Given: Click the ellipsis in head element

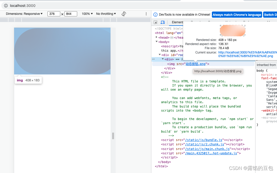Looking at the screenshot, I should click(x=172, y=38).
